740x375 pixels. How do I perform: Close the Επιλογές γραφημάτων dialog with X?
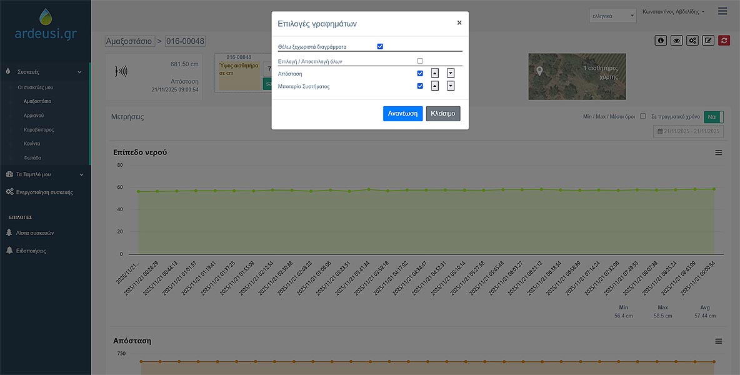pyautogui.click(x=459, y=23)
